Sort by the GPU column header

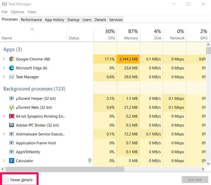click(x=198, y=35)
